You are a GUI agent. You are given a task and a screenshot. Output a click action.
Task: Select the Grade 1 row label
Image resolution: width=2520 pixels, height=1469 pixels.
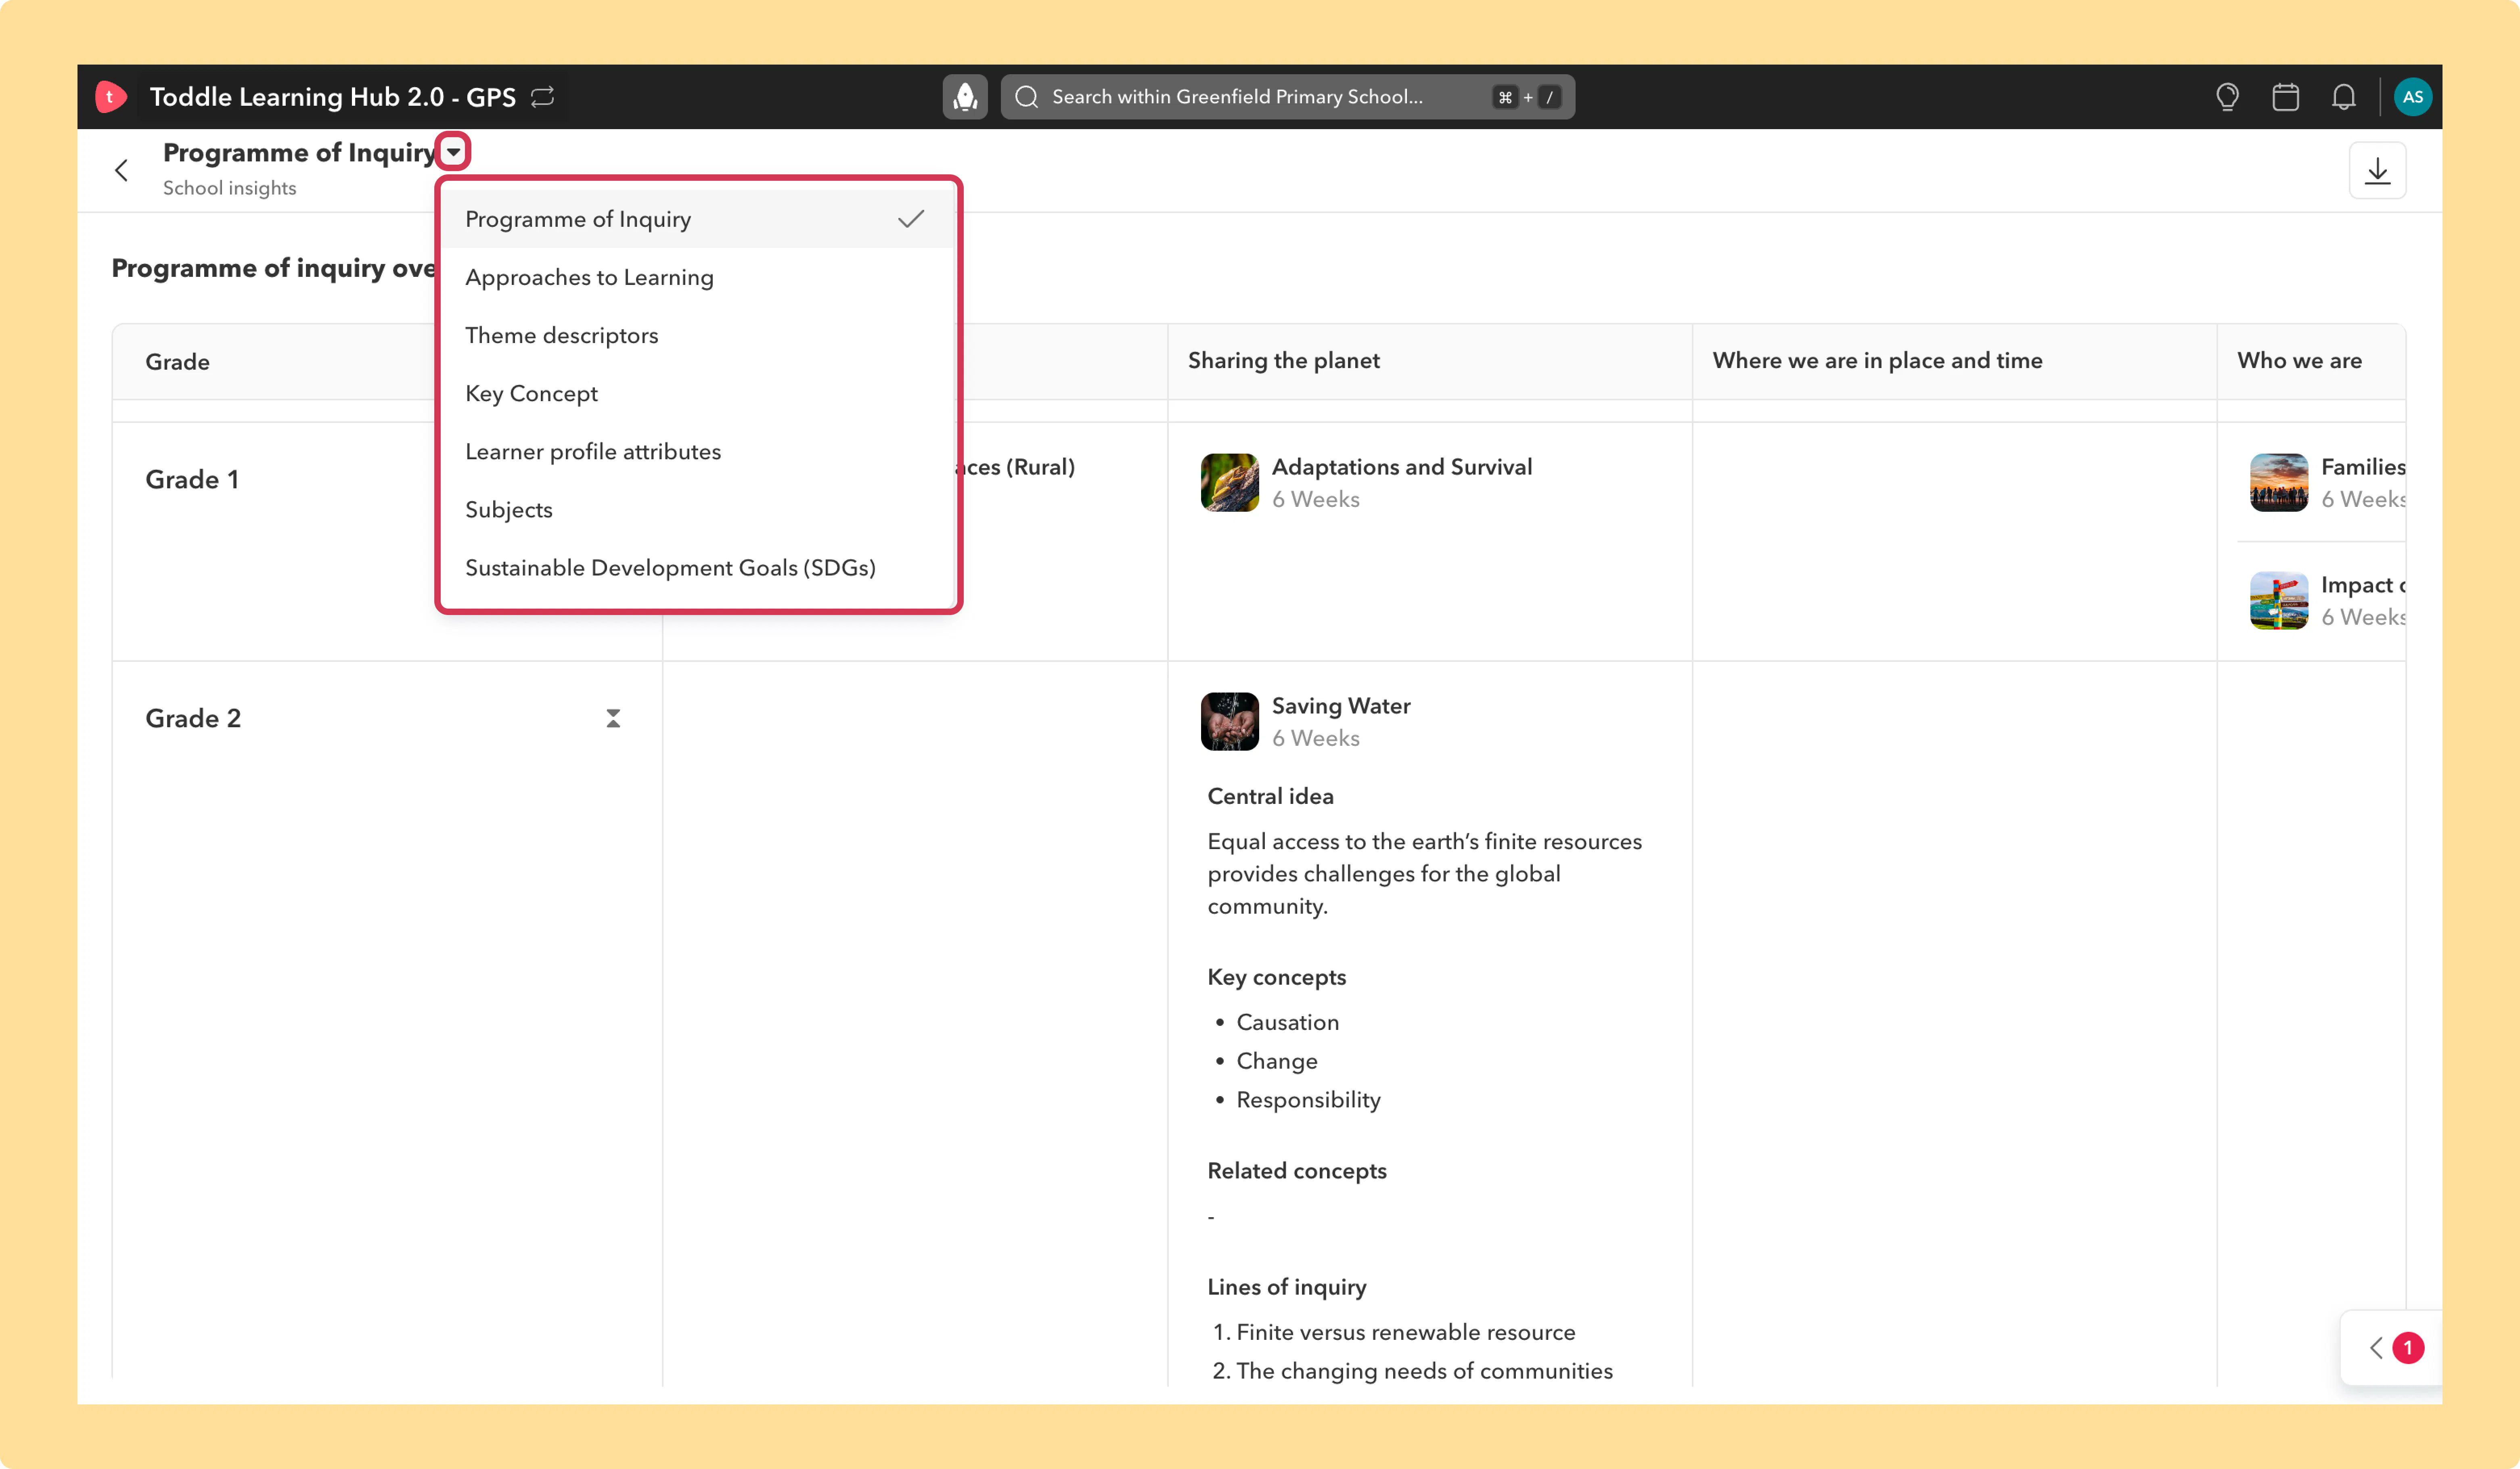(x=192, y=479)
